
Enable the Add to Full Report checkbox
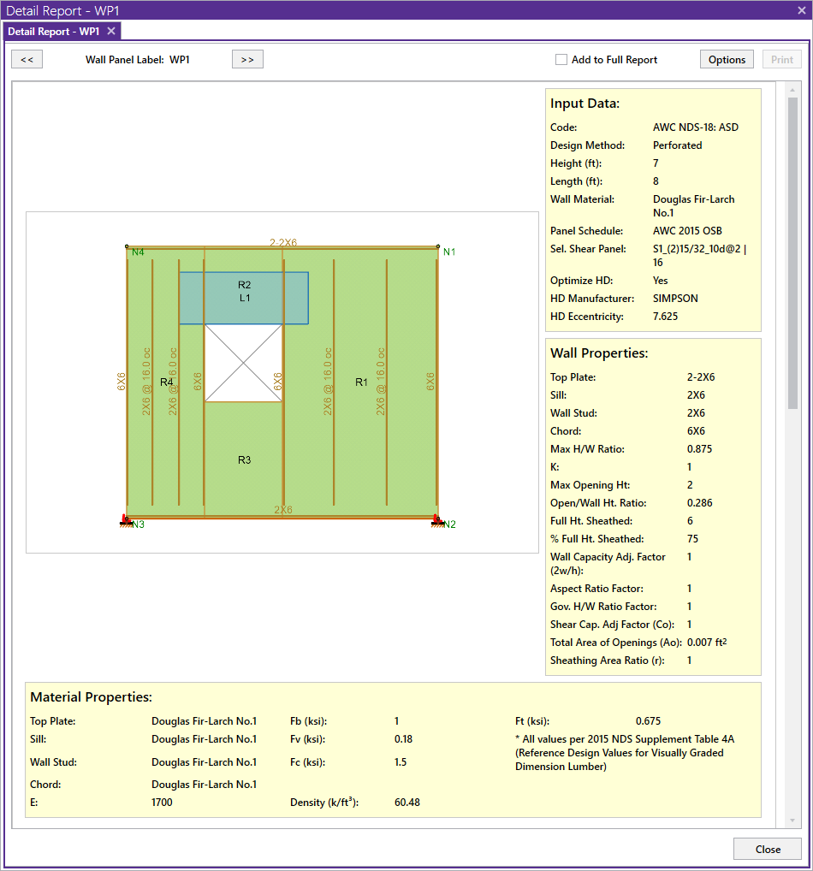click(561, 60)
